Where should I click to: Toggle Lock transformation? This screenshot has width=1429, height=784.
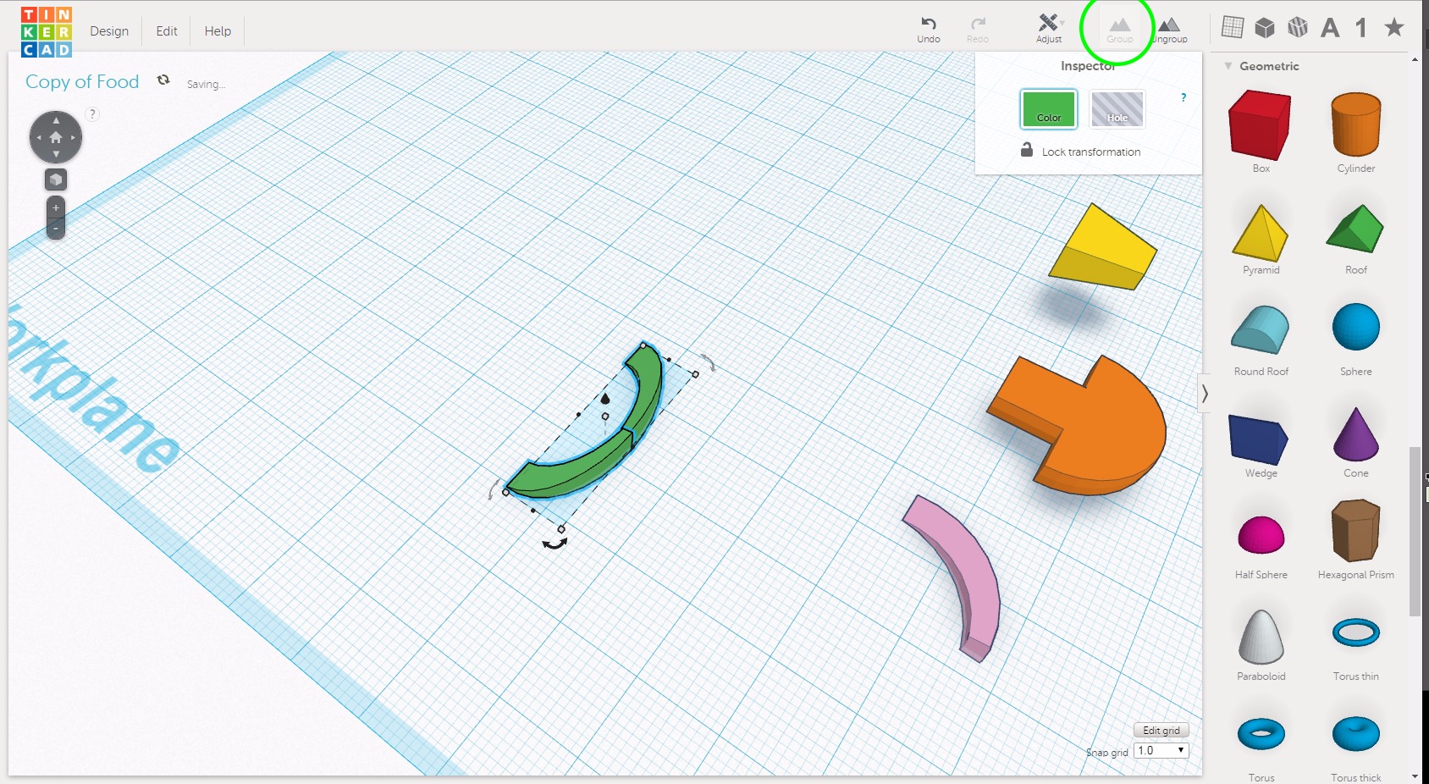click(1080, 151)
